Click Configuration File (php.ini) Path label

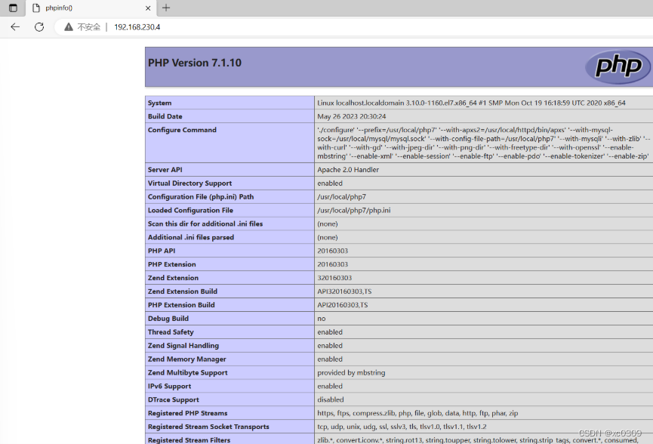click(x=201, y=196)
